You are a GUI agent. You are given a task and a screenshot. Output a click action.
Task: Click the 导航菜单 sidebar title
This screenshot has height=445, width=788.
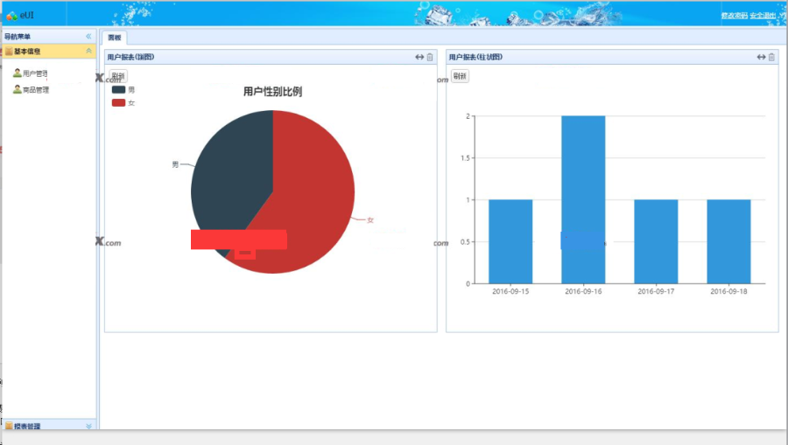18,37
